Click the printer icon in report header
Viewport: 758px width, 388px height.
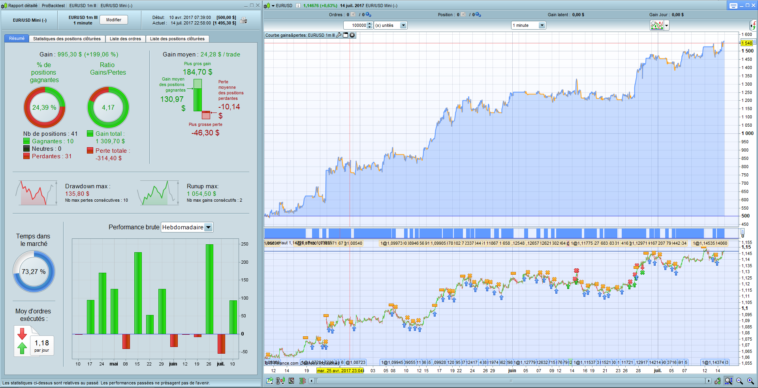[x=243, y=21]
